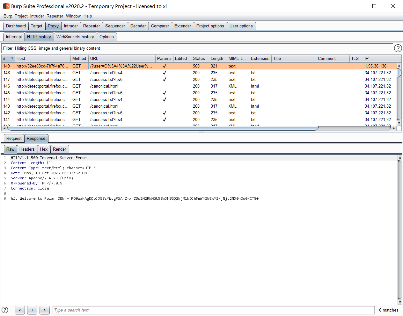The width and height of the screenshot is (403, 316).
Task: Click the previous match '<' button
Action: (x=20, y=310)
